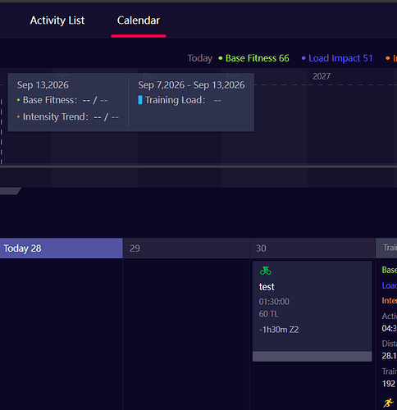This screenshot has width=397, height=410.
Task: Click the 01:30:00 workout duration
Action: (x=274, y=302)
